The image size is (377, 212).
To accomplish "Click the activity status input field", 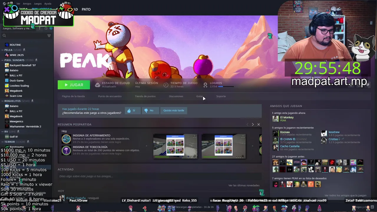I will tap(159, 176).
